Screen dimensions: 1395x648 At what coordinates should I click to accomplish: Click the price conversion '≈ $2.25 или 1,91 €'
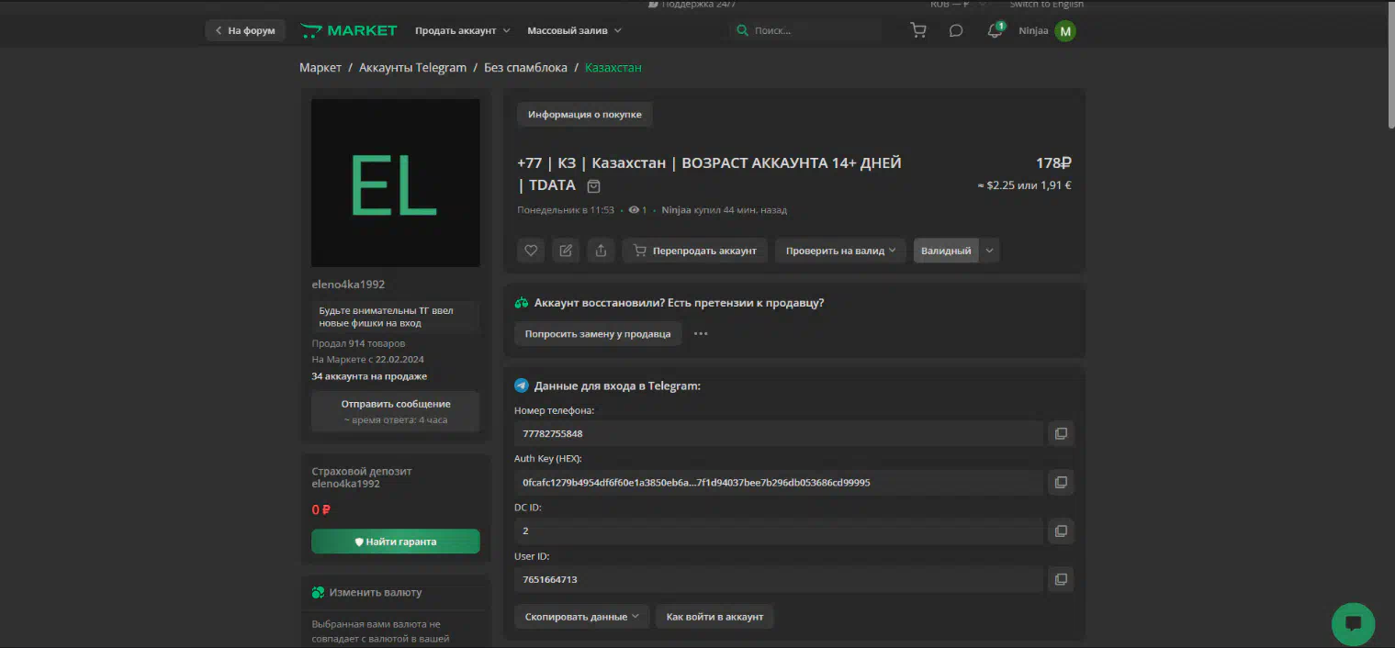tap(1024, 185)
